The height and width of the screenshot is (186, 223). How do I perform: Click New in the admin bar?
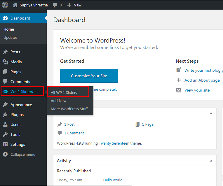78,5
